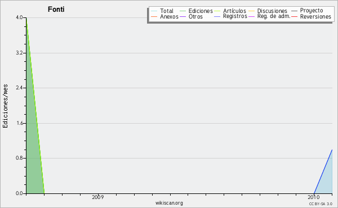This screenshot has width=338, height=208.
Task: Select the 'Ediciones' legend entry
Action: click(201, 11)
